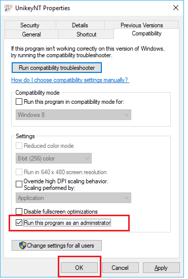
Task: Expand the 8-bit (256) color dropdown
Action: click(54, 158)
